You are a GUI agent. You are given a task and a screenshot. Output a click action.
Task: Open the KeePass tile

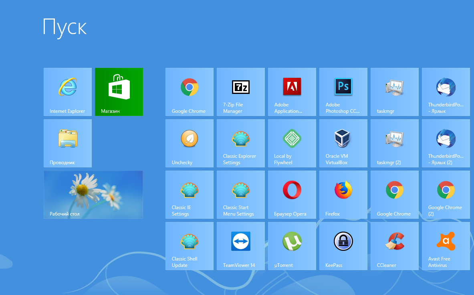tap(343, 246)
